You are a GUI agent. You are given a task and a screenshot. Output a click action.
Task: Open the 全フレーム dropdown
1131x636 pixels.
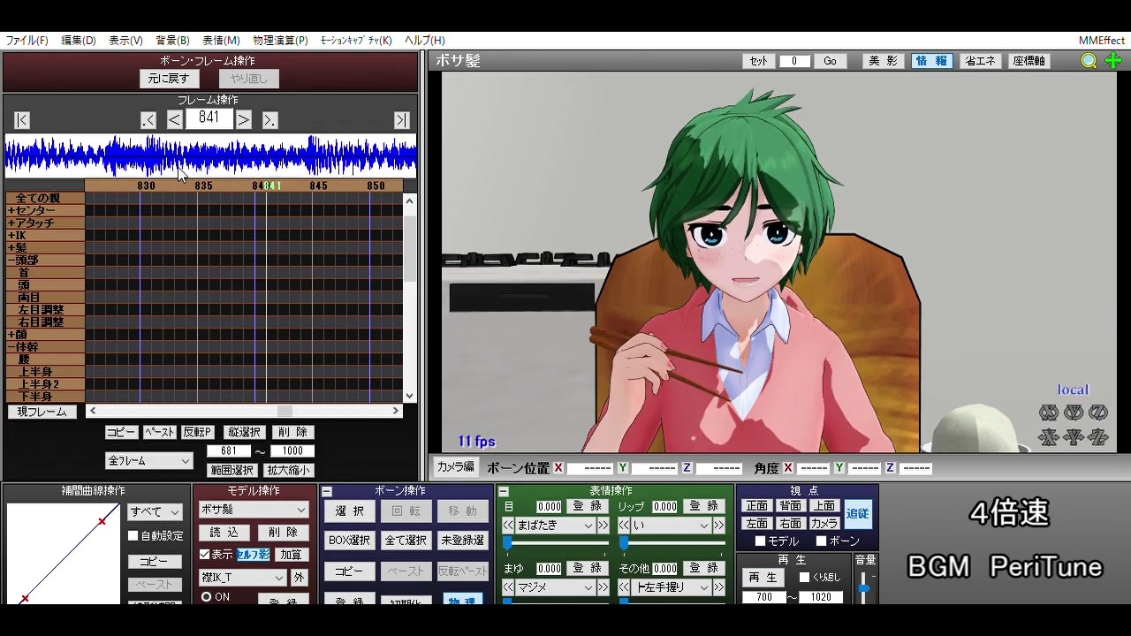[148, 461]
